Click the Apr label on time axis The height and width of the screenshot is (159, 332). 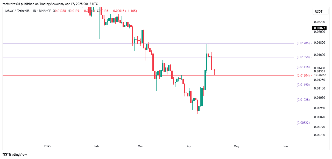point(189,146)
